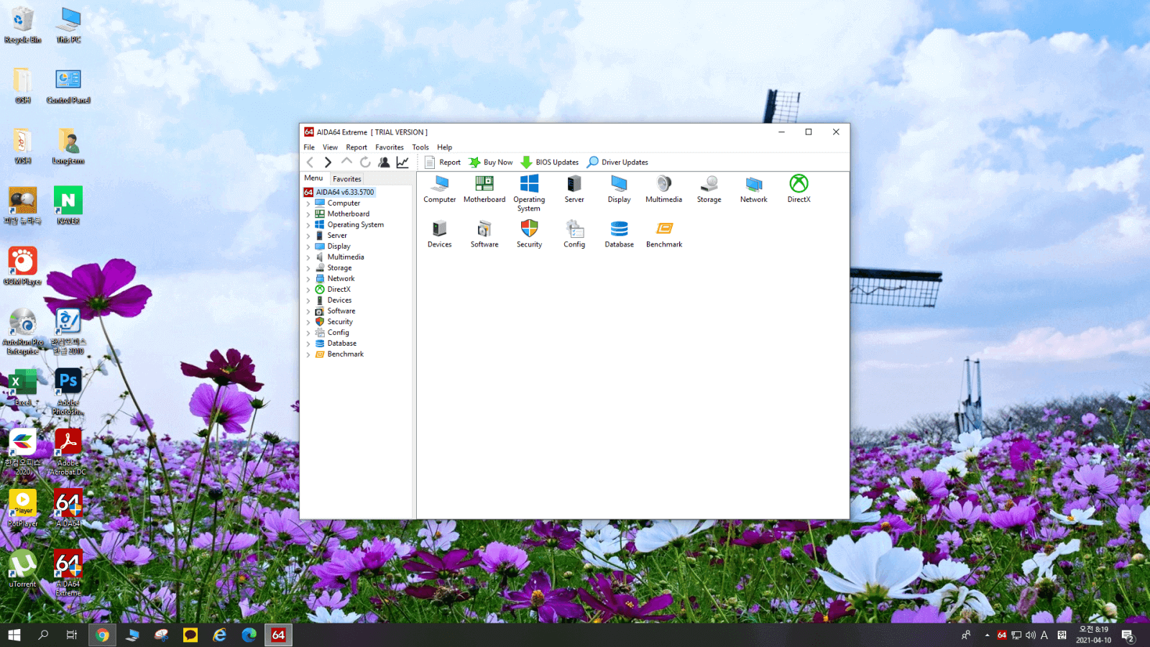Click the graph chart toolbar icon
This screenshot has height=647, width=1150.
point(402,162)
